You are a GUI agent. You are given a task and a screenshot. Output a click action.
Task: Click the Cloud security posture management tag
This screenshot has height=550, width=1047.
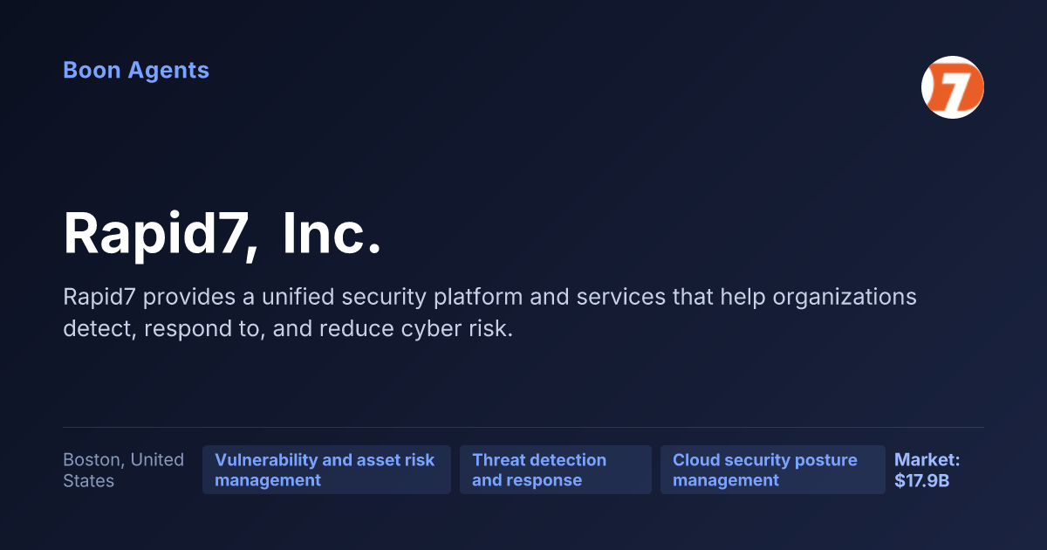coord(772,470)
